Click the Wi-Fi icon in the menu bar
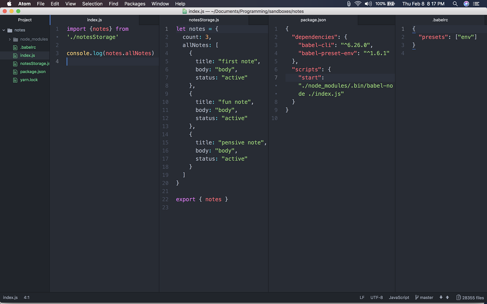The height and width of the screenshot is (304, 487). pos(358,4)
